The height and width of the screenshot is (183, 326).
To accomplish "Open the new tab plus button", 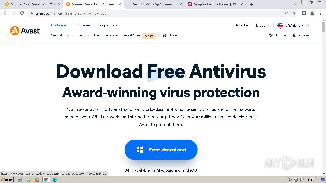I will coord(251,4).
